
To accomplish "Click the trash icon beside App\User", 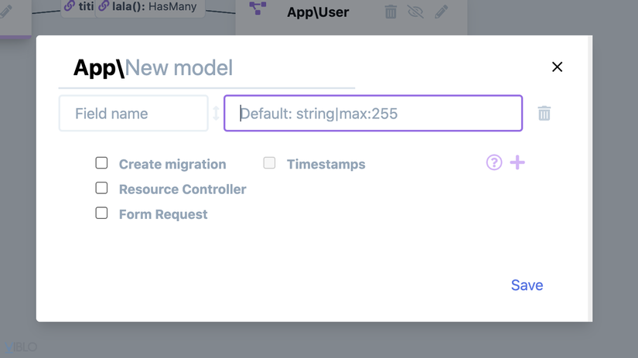I will pyautogui.click(x=391, y=12).
